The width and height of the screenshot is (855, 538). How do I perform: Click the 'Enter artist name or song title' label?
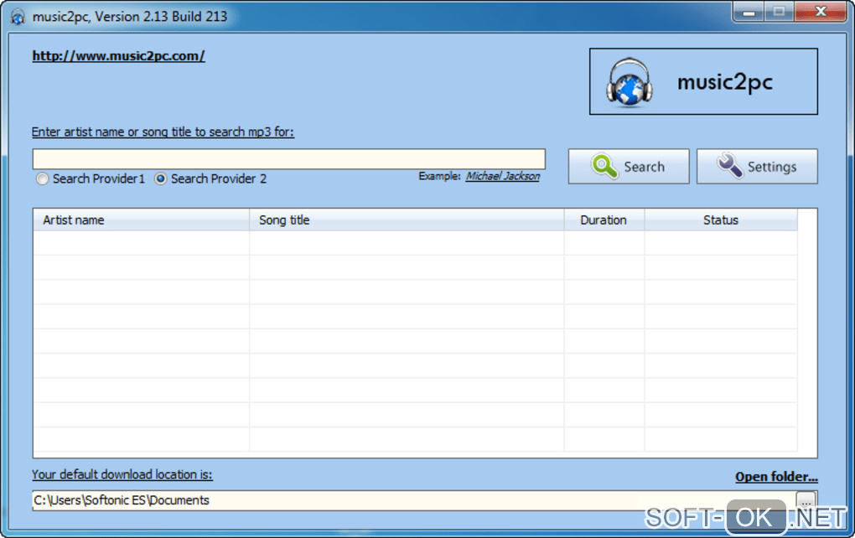click(x=163, y=132)
